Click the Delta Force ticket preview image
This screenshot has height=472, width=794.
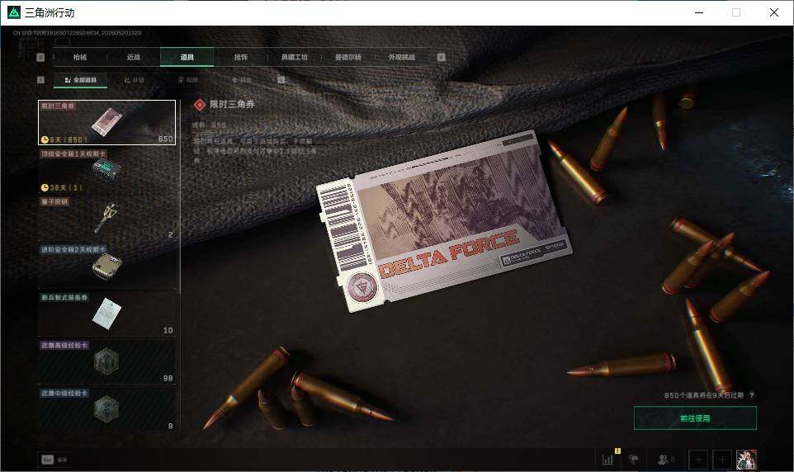pos(444,221)
